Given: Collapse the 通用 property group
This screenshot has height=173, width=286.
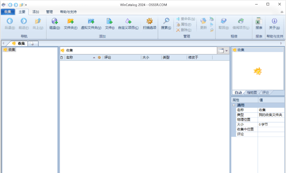Looking at the screenshot, I should pyautogui.click(x=234, y=105).
